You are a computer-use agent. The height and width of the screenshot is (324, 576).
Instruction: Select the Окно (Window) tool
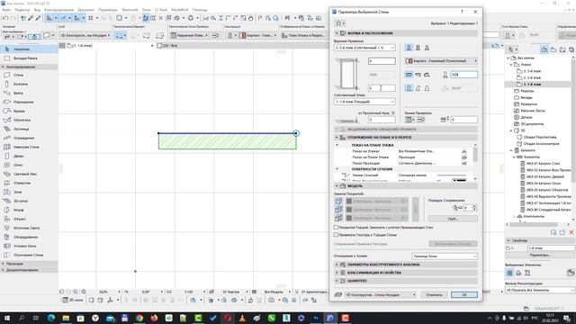(x=18, y=165)
